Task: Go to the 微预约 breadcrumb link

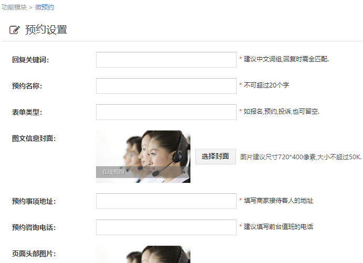Action: click(44, 7)
